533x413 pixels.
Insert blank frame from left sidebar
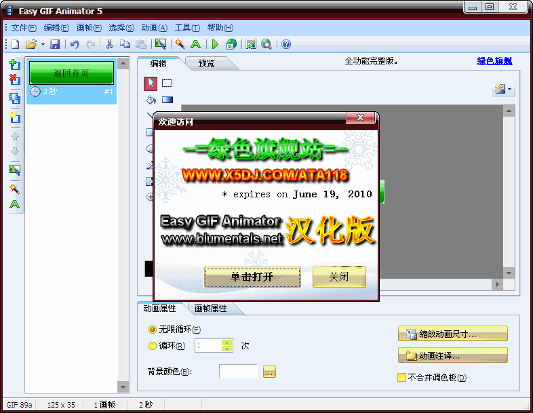[15, 117]
